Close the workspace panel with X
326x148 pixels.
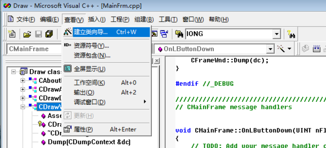click(157, 61)
